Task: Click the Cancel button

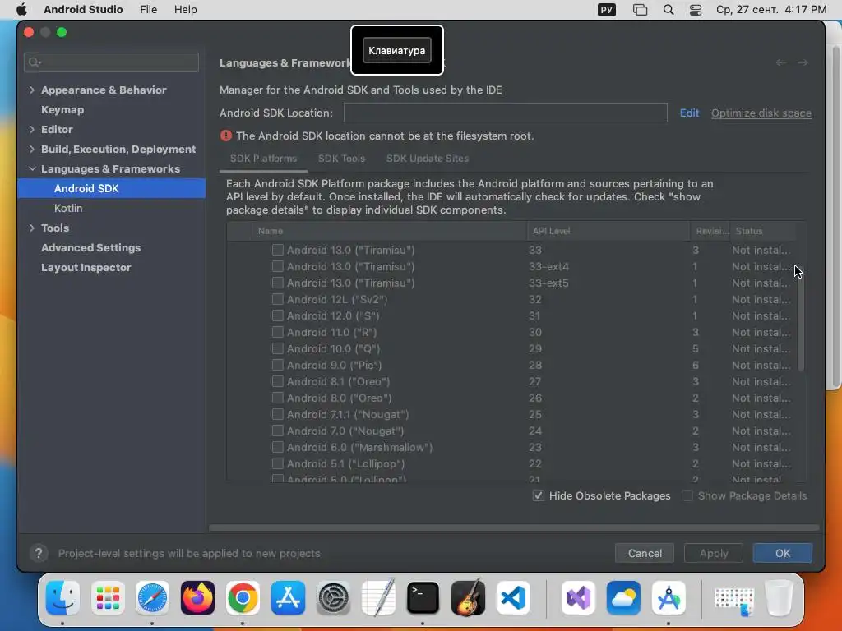Action: 645,553
